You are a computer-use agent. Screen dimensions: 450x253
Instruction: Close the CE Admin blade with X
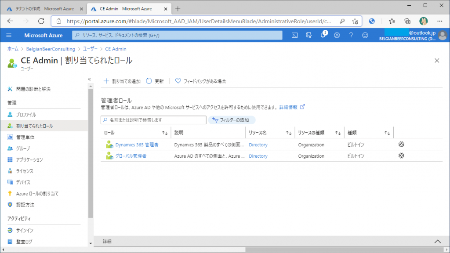tap(437, 61)
